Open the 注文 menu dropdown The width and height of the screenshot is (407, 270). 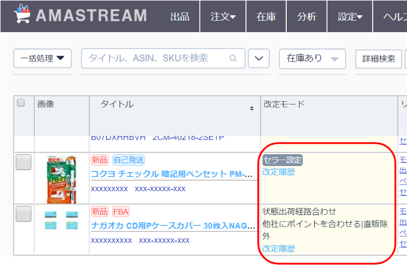[x=223, y=17]
